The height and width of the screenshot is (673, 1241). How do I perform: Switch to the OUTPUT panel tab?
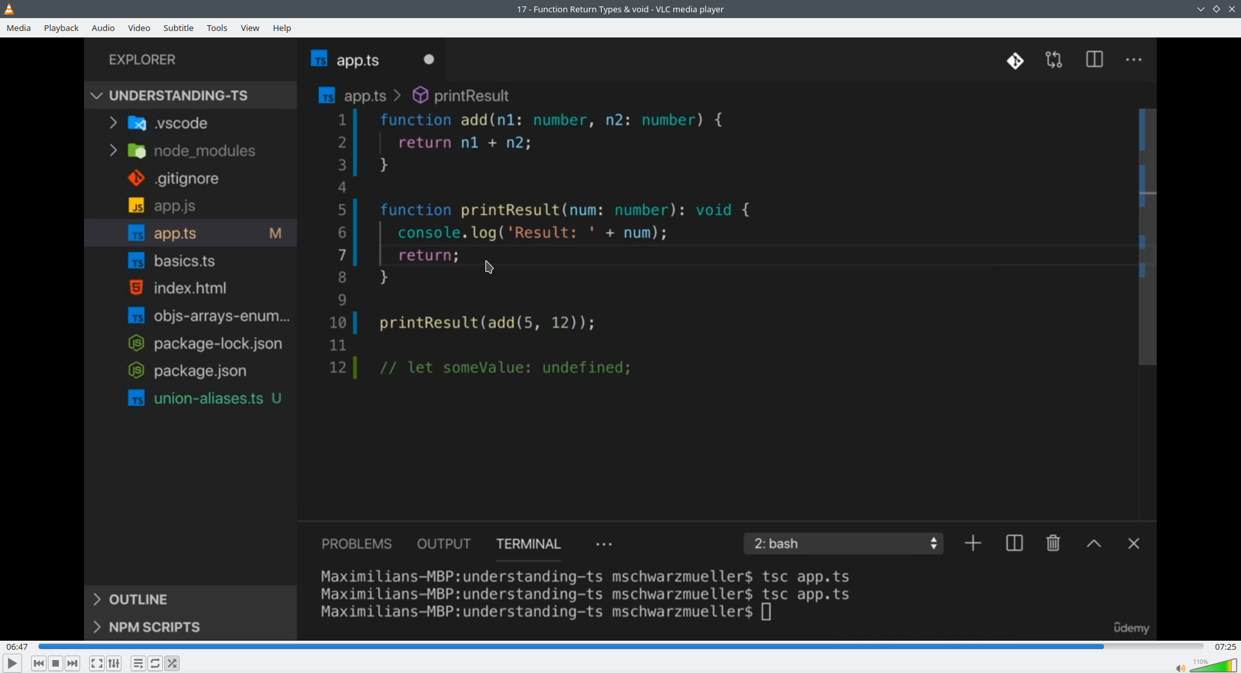click(444, 544)
